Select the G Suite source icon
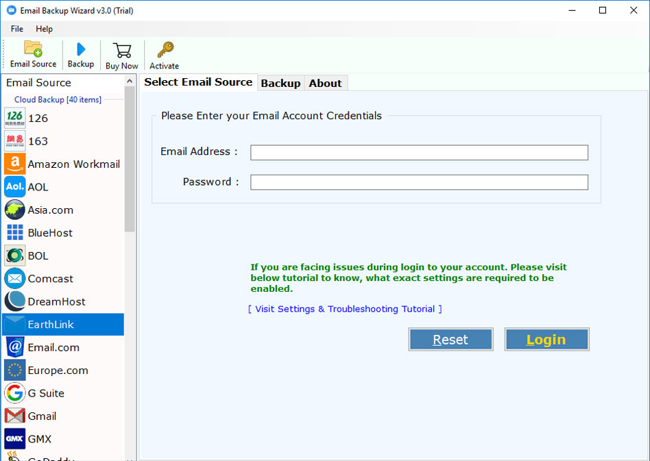650x461 pixels. point(14,393)
